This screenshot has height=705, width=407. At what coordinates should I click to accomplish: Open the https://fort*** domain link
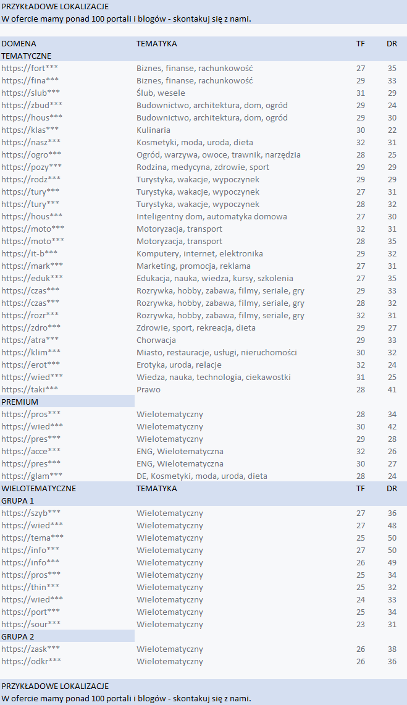[x=30, y=68]
